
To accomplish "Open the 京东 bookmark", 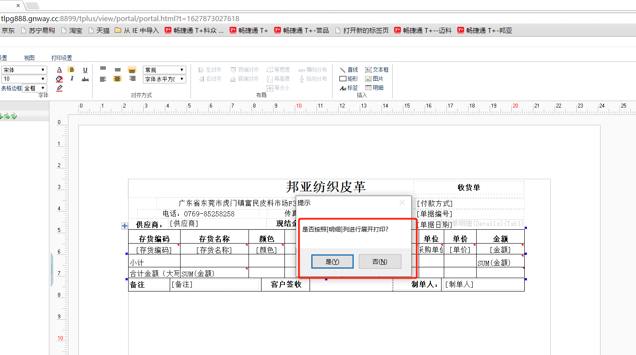I will (x=8, y=30).
